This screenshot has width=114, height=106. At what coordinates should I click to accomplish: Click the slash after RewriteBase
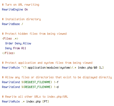(x=22, y=24)
